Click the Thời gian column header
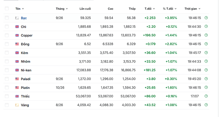The height and width of the screenshot is (117, 219). pyautogui.click(x=191, y=9)
